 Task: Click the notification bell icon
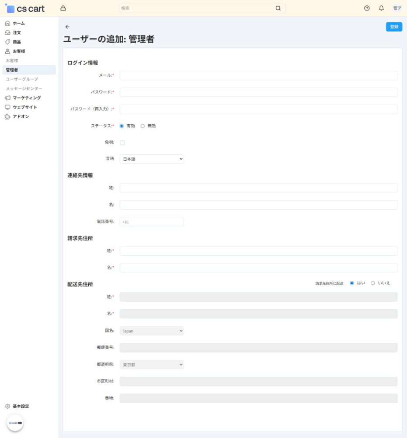click(381, 8)
